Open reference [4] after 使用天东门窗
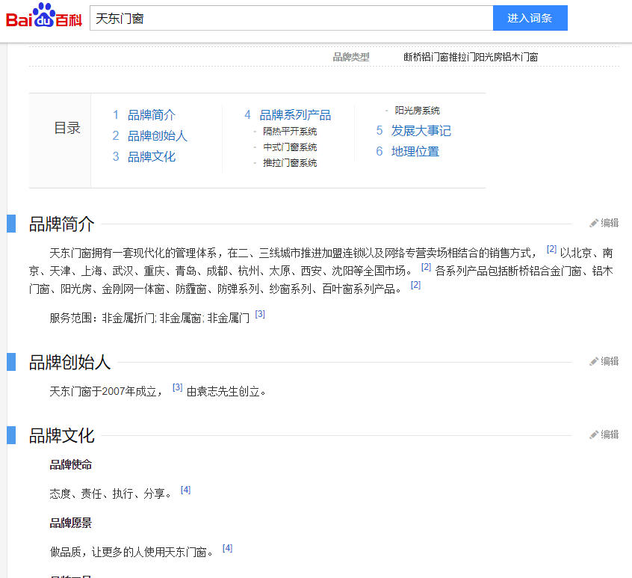Image resolution: width=632 pixels, height=578 pixels. [x=227, y=549]
